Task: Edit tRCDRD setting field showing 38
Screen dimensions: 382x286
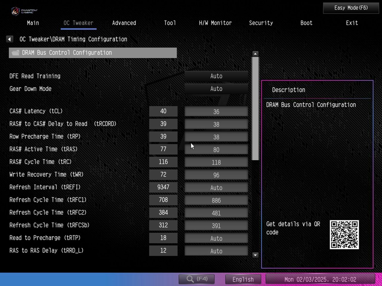Action: 216,124
